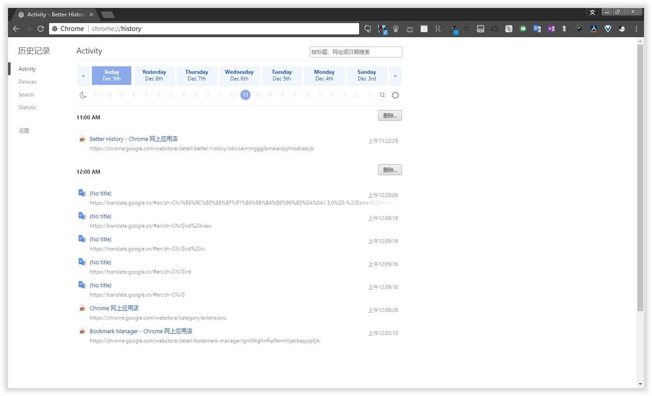Close the Activity - Better History tab
This screenshot has width=652, height=396.
91,15
